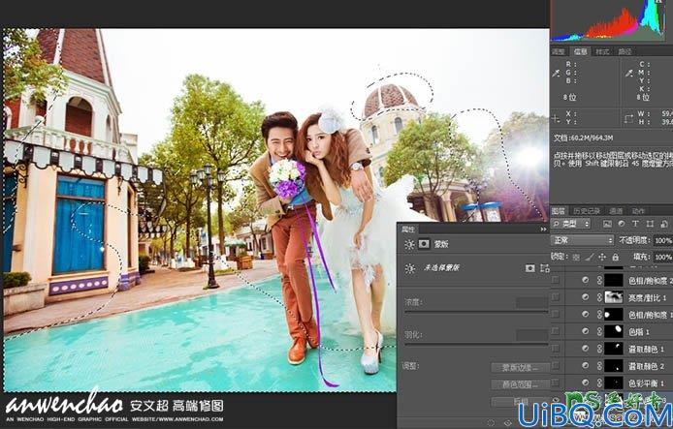Click the adjustment sun icon beside 蒙版

click(x=409, y=244)
